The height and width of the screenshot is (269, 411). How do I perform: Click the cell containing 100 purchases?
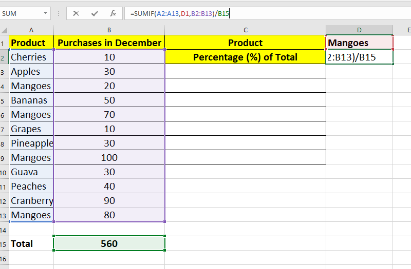(x=109, y=158)
